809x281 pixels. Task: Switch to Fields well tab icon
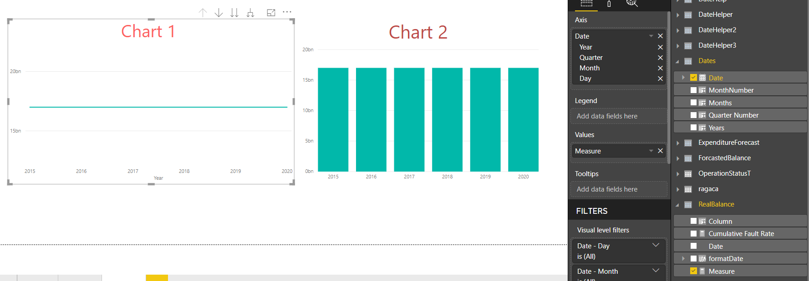tap(586, 4)
